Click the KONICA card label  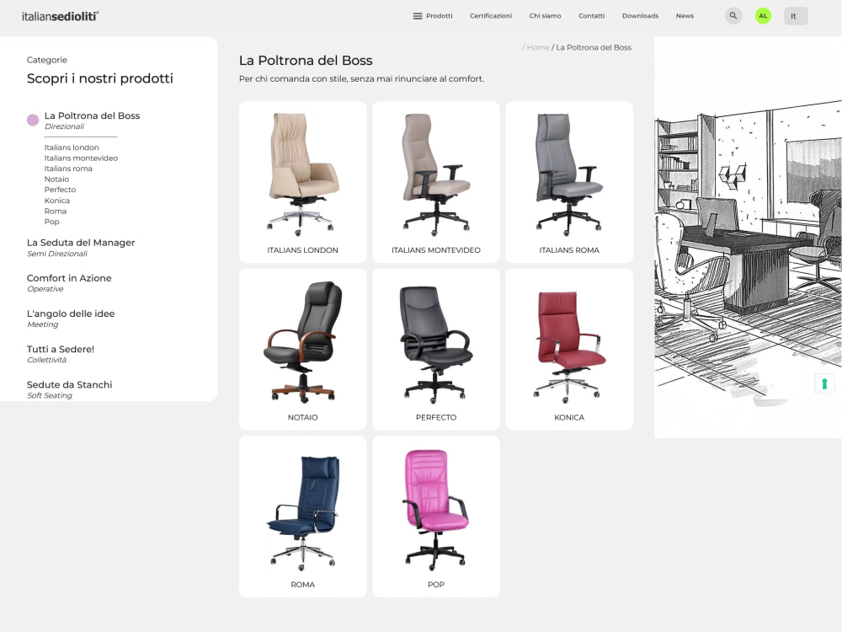569,417
